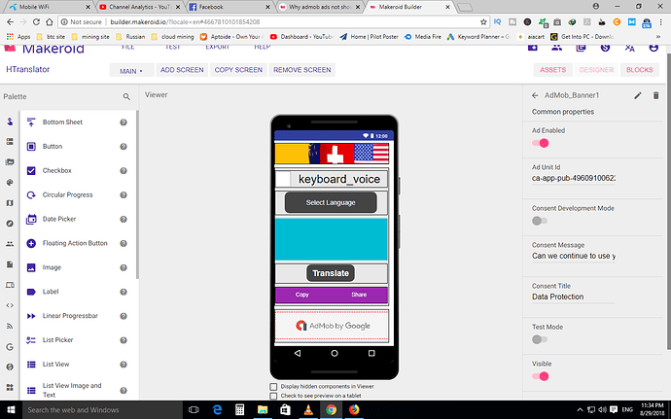Screen dimensions: 671x419
Task: Click the browser address bar
Action: tap(274, 21)
